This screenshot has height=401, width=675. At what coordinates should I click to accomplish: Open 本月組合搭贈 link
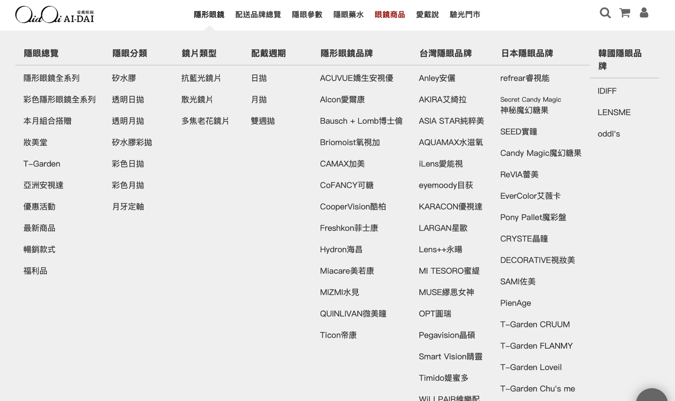(47, 121)
